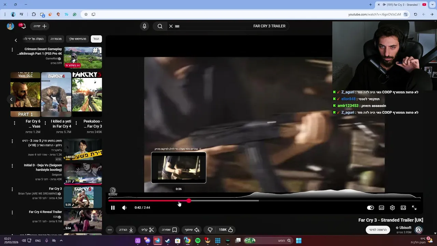Click the red progress bar scrubber
The width and height of the screenshot is (437, 246).
(x=189, y=201)
